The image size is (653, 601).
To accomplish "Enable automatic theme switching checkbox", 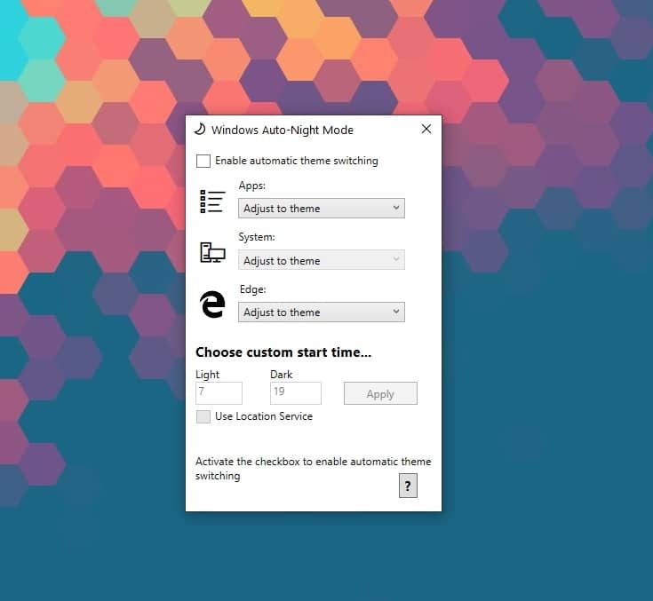I will point(203,161).
